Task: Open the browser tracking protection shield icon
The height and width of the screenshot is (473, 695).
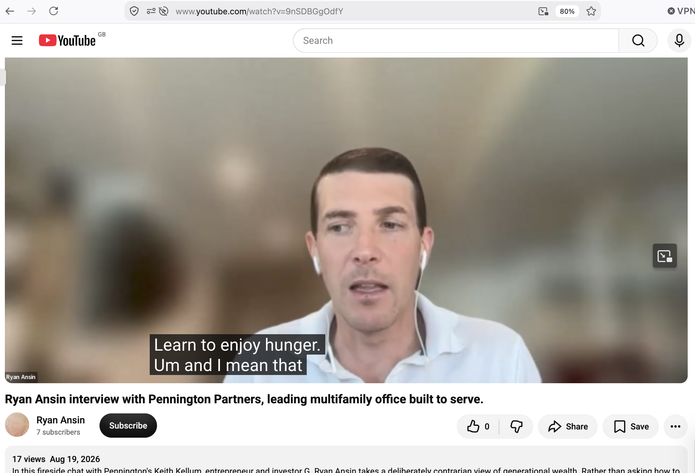Action: click(134, 11)
